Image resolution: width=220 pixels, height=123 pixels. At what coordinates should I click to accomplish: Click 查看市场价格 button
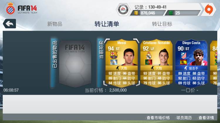[158, 118]
